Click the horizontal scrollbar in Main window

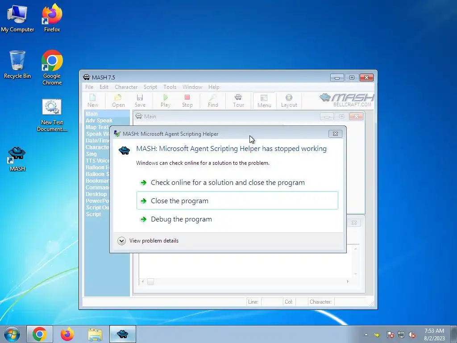point(245,281)
